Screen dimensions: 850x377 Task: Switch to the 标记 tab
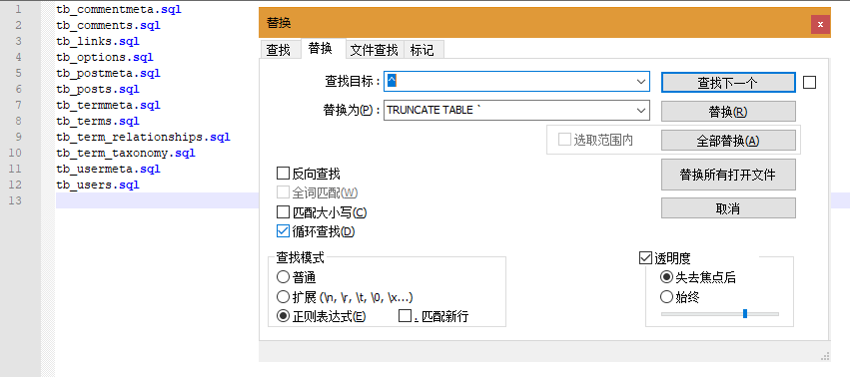[422, 50]
